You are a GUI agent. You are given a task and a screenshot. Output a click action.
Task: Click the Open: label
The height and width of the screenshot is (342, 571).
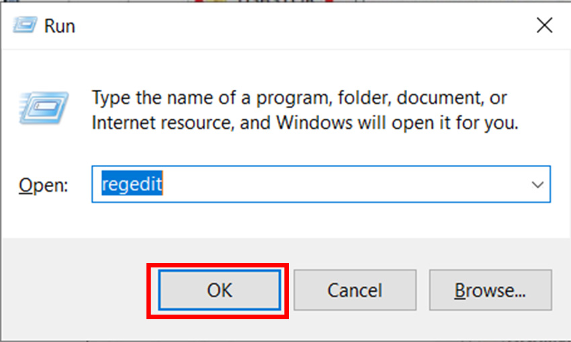coord(43,185)
